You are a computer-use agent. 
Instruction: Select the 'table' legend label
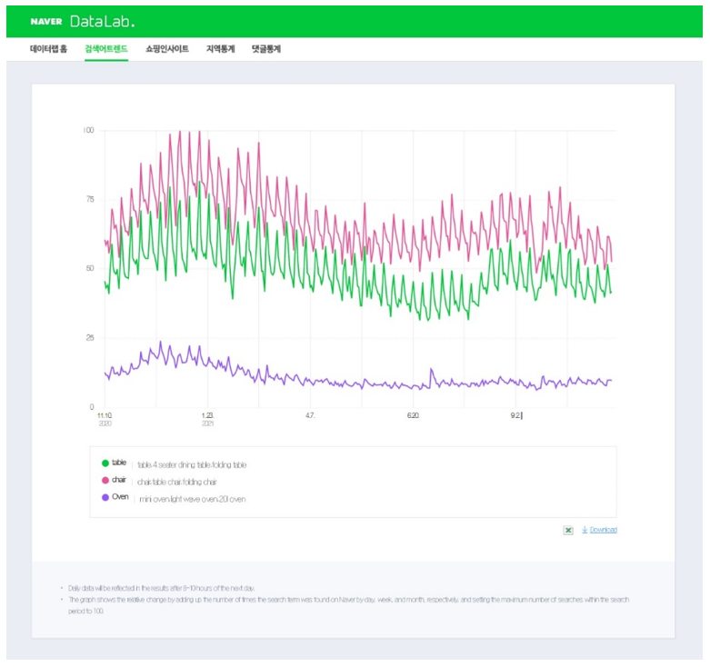119,463
